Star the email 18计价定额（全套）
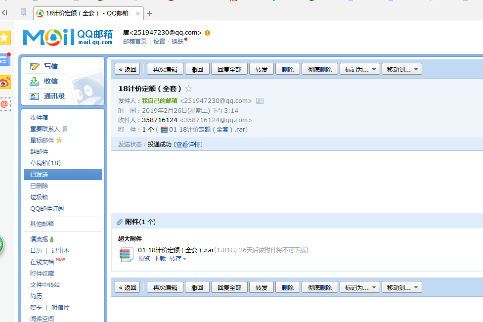The image size is (483, 322). pyautogui.click(x=188, y=89)
